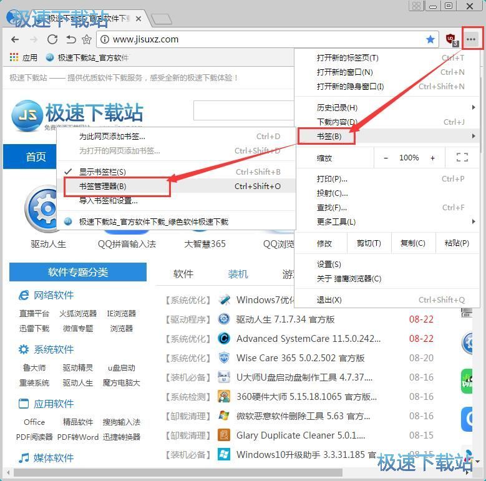Switch to the 软件 tab
Image resolution: width=486 pixels, height=481 pixels.
tap(183, 274)
